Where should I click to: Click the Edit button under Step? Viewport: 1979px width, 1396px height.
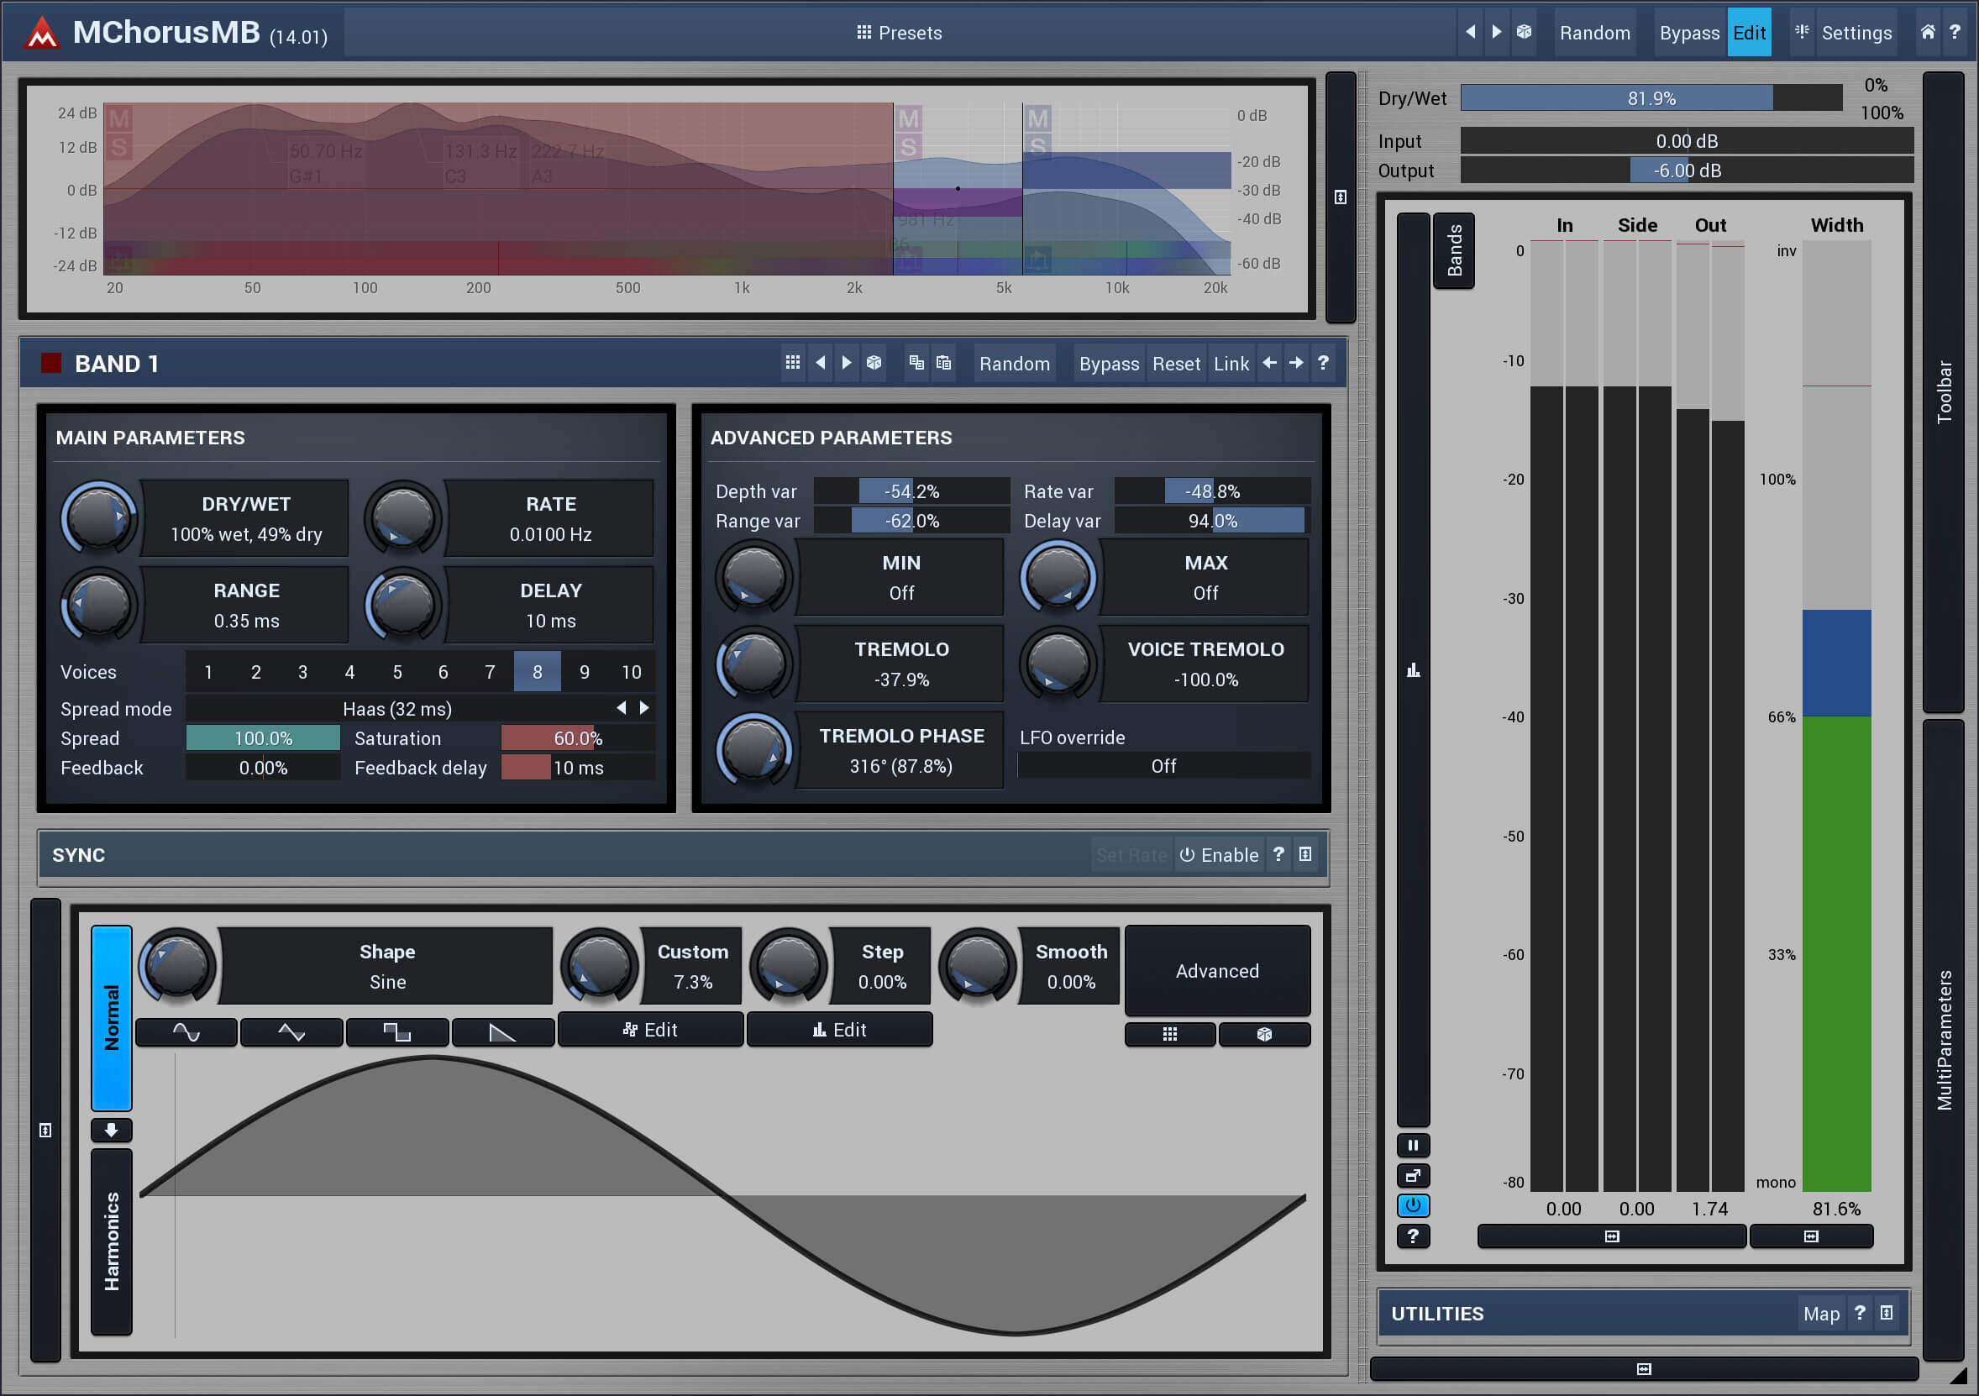click(839, 1030)
